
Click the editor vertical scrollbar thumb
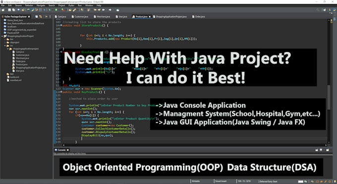pyautogui.click(x=329, y=97)
